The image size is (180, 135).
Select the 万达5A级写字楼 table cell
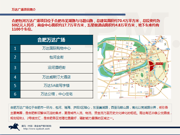(x=56, y=85)
